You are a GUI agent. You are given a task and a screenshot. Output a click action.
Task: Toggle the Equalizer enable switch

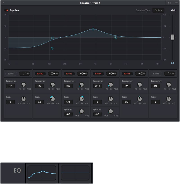[6, 10]
